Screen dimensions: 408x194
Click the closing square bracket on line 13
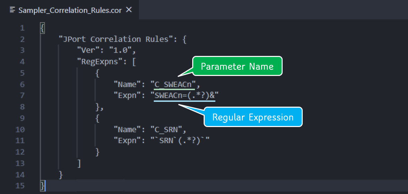pos(79,163)
